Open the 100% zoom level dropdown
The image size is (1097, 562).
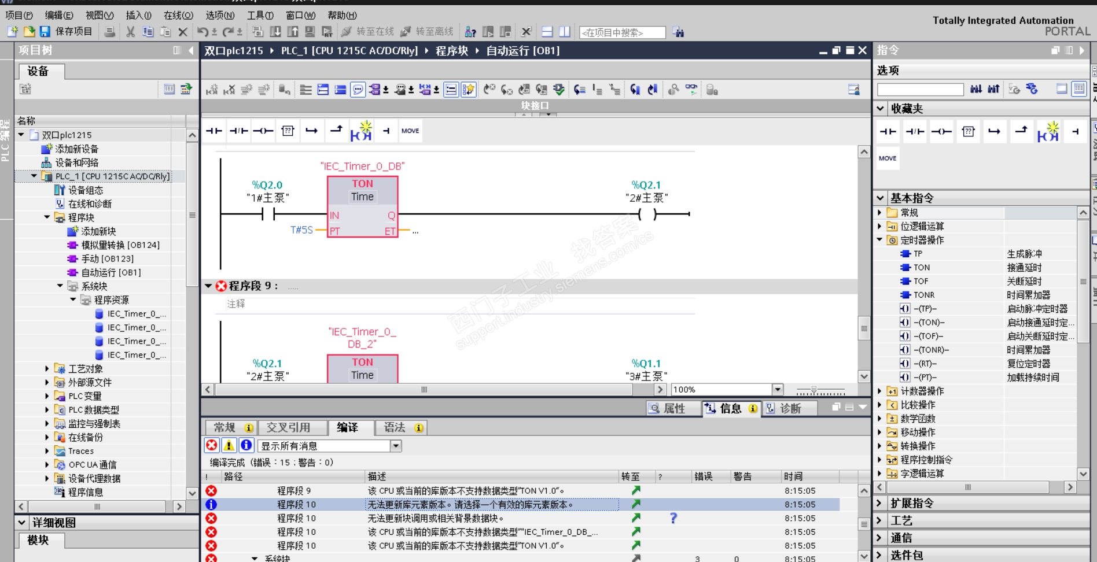pyautogui.click(x=778, y=389)
